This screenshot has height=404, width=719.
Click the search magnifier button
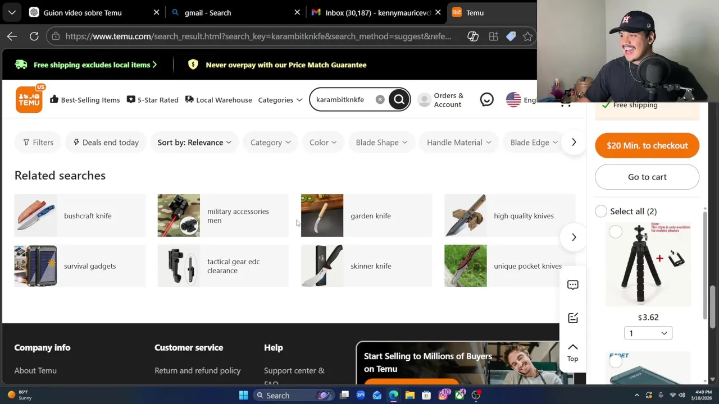click(x=399, y=99)
